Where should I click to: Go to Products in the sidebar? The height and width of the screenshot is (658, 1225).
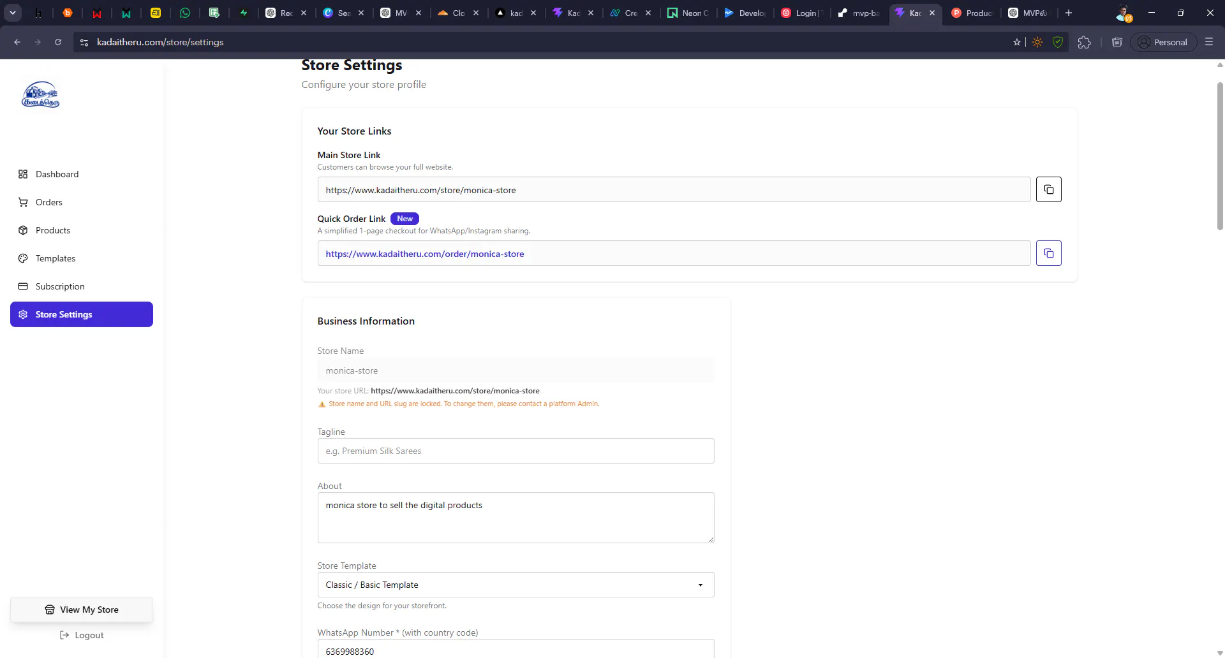click(x=82, y=230)
